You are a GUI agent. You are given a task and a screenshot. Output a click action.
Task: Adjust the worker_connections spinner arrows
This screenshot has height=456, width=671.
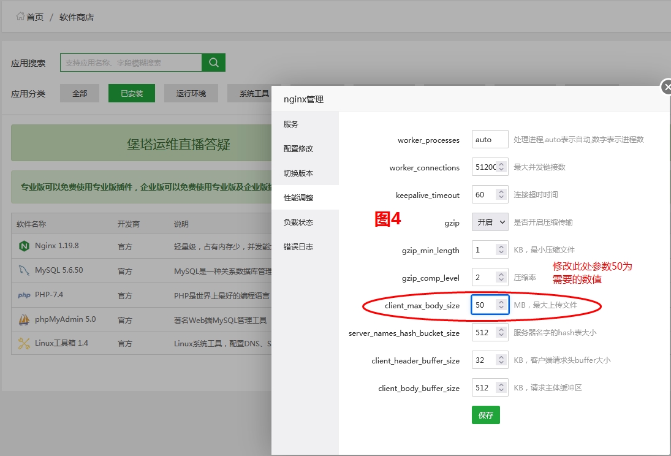(x=501, y=167)
